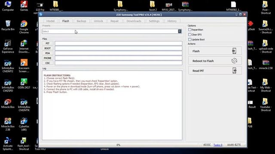This screenshot has height=154, width=275.
Task: Click the BOOT file button
Action: [48, 48]
